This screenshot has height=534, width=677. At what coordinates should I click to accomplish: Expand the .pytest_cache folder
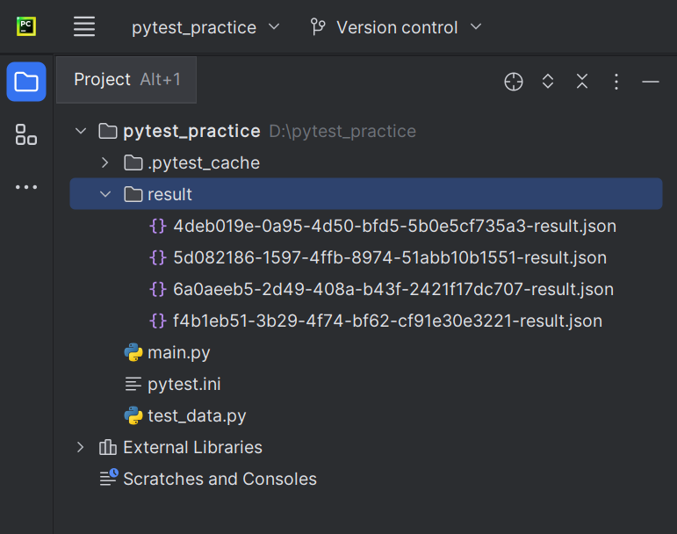click(x=105, y=162)
